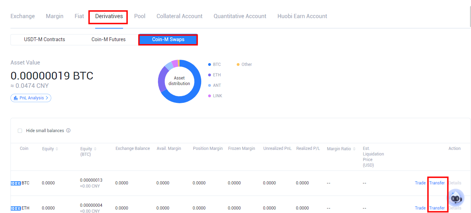The width and height of the screenshot is (471, 213).
Task: Select the USDT-M Contracts sub-tab
Action: 45,39
